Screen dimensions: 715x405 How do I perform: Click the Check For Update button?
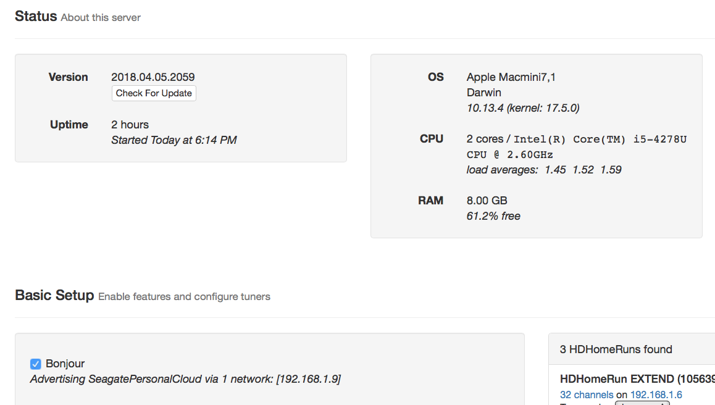pyautogui.click(x=154, y=93)
